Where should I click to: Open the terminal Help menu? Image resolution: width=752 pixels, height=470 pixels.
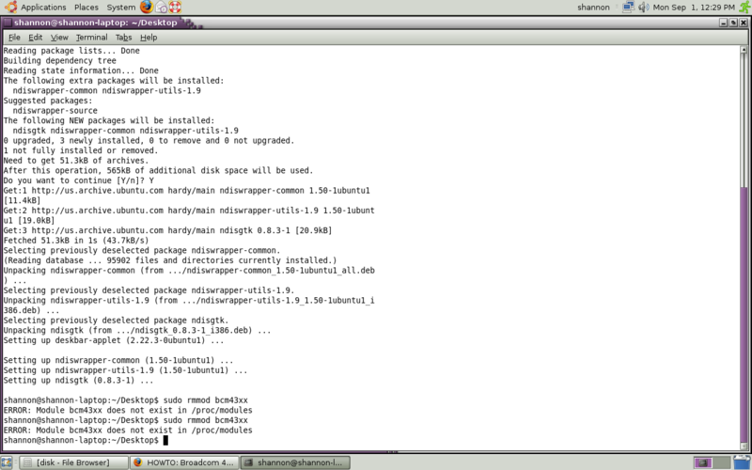pos(149,38)
